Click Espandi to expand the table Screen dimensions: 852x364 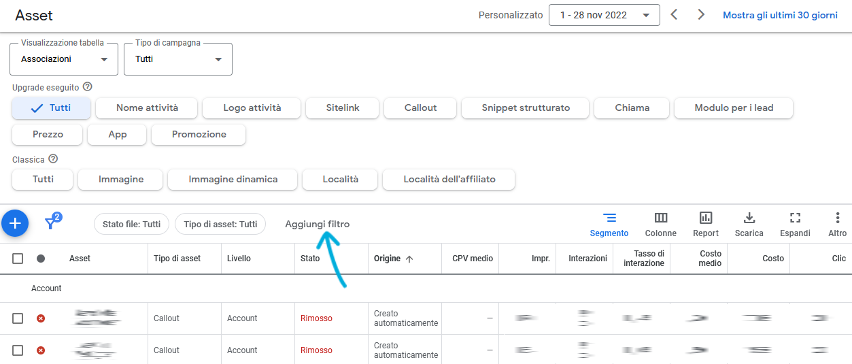pyautogui.click(x=795, y=224)
